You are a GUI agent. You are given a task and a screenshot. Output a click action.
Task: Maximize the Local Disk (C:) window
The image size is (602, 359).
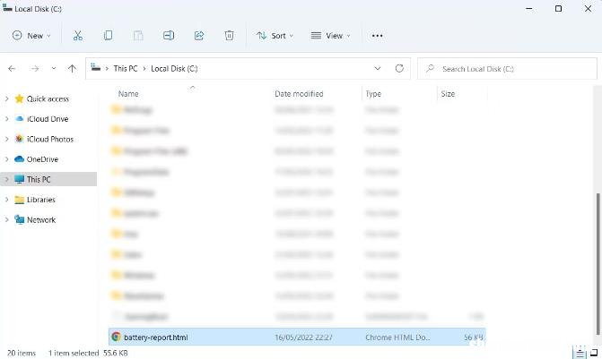(558, 8)
